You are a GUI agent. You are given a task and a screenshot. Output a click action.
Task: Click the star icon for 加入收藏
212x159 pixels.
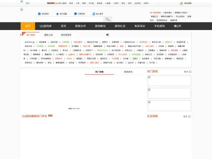pyautogui.click(x=57, y=14)
